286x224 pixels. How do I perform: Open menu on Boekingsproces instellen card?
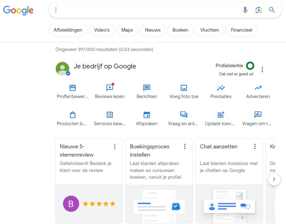point(185,146)
